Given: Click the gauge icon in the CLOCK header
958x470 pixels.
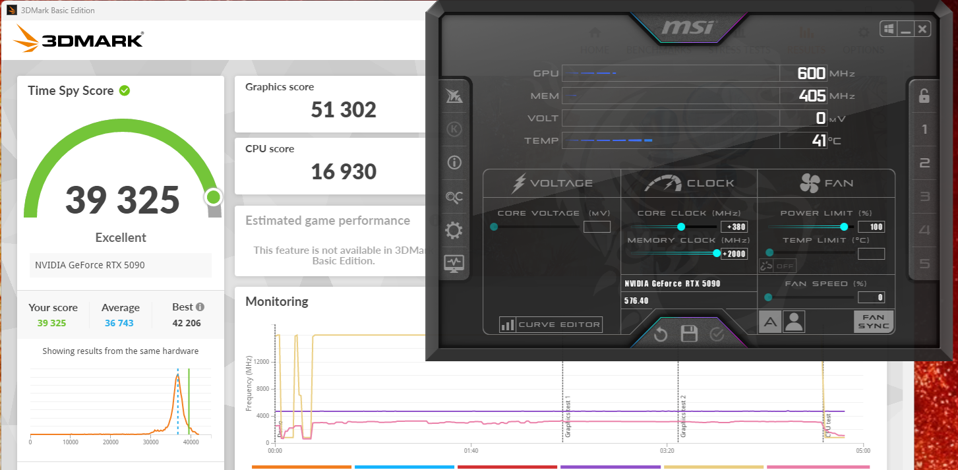Looking at the screenshot, I should tap(663, 183).
